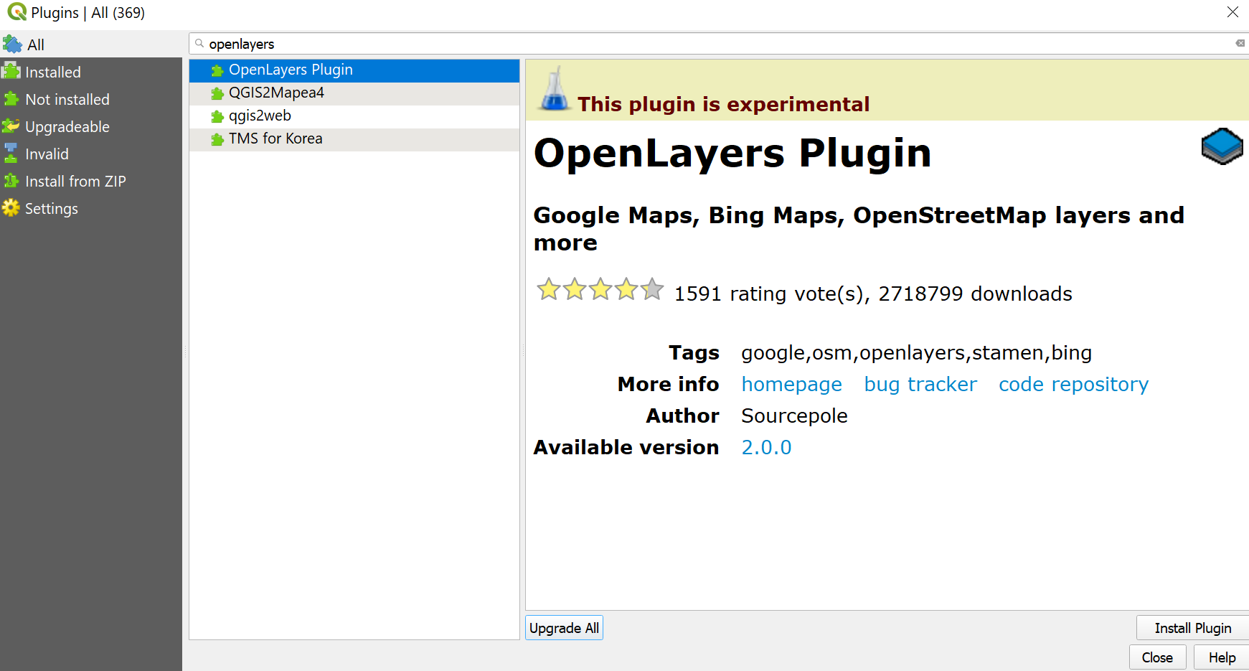Image resolution: width=1249 pixels, height=671 pixels.
Task: Click the QGIS2Mapea4 puzzle icon
Action: coord(217,94)
